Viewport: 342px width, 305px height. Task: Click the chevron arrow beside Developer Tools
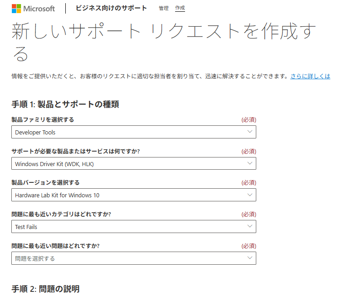pyautogui.click(x=250, y=132)
